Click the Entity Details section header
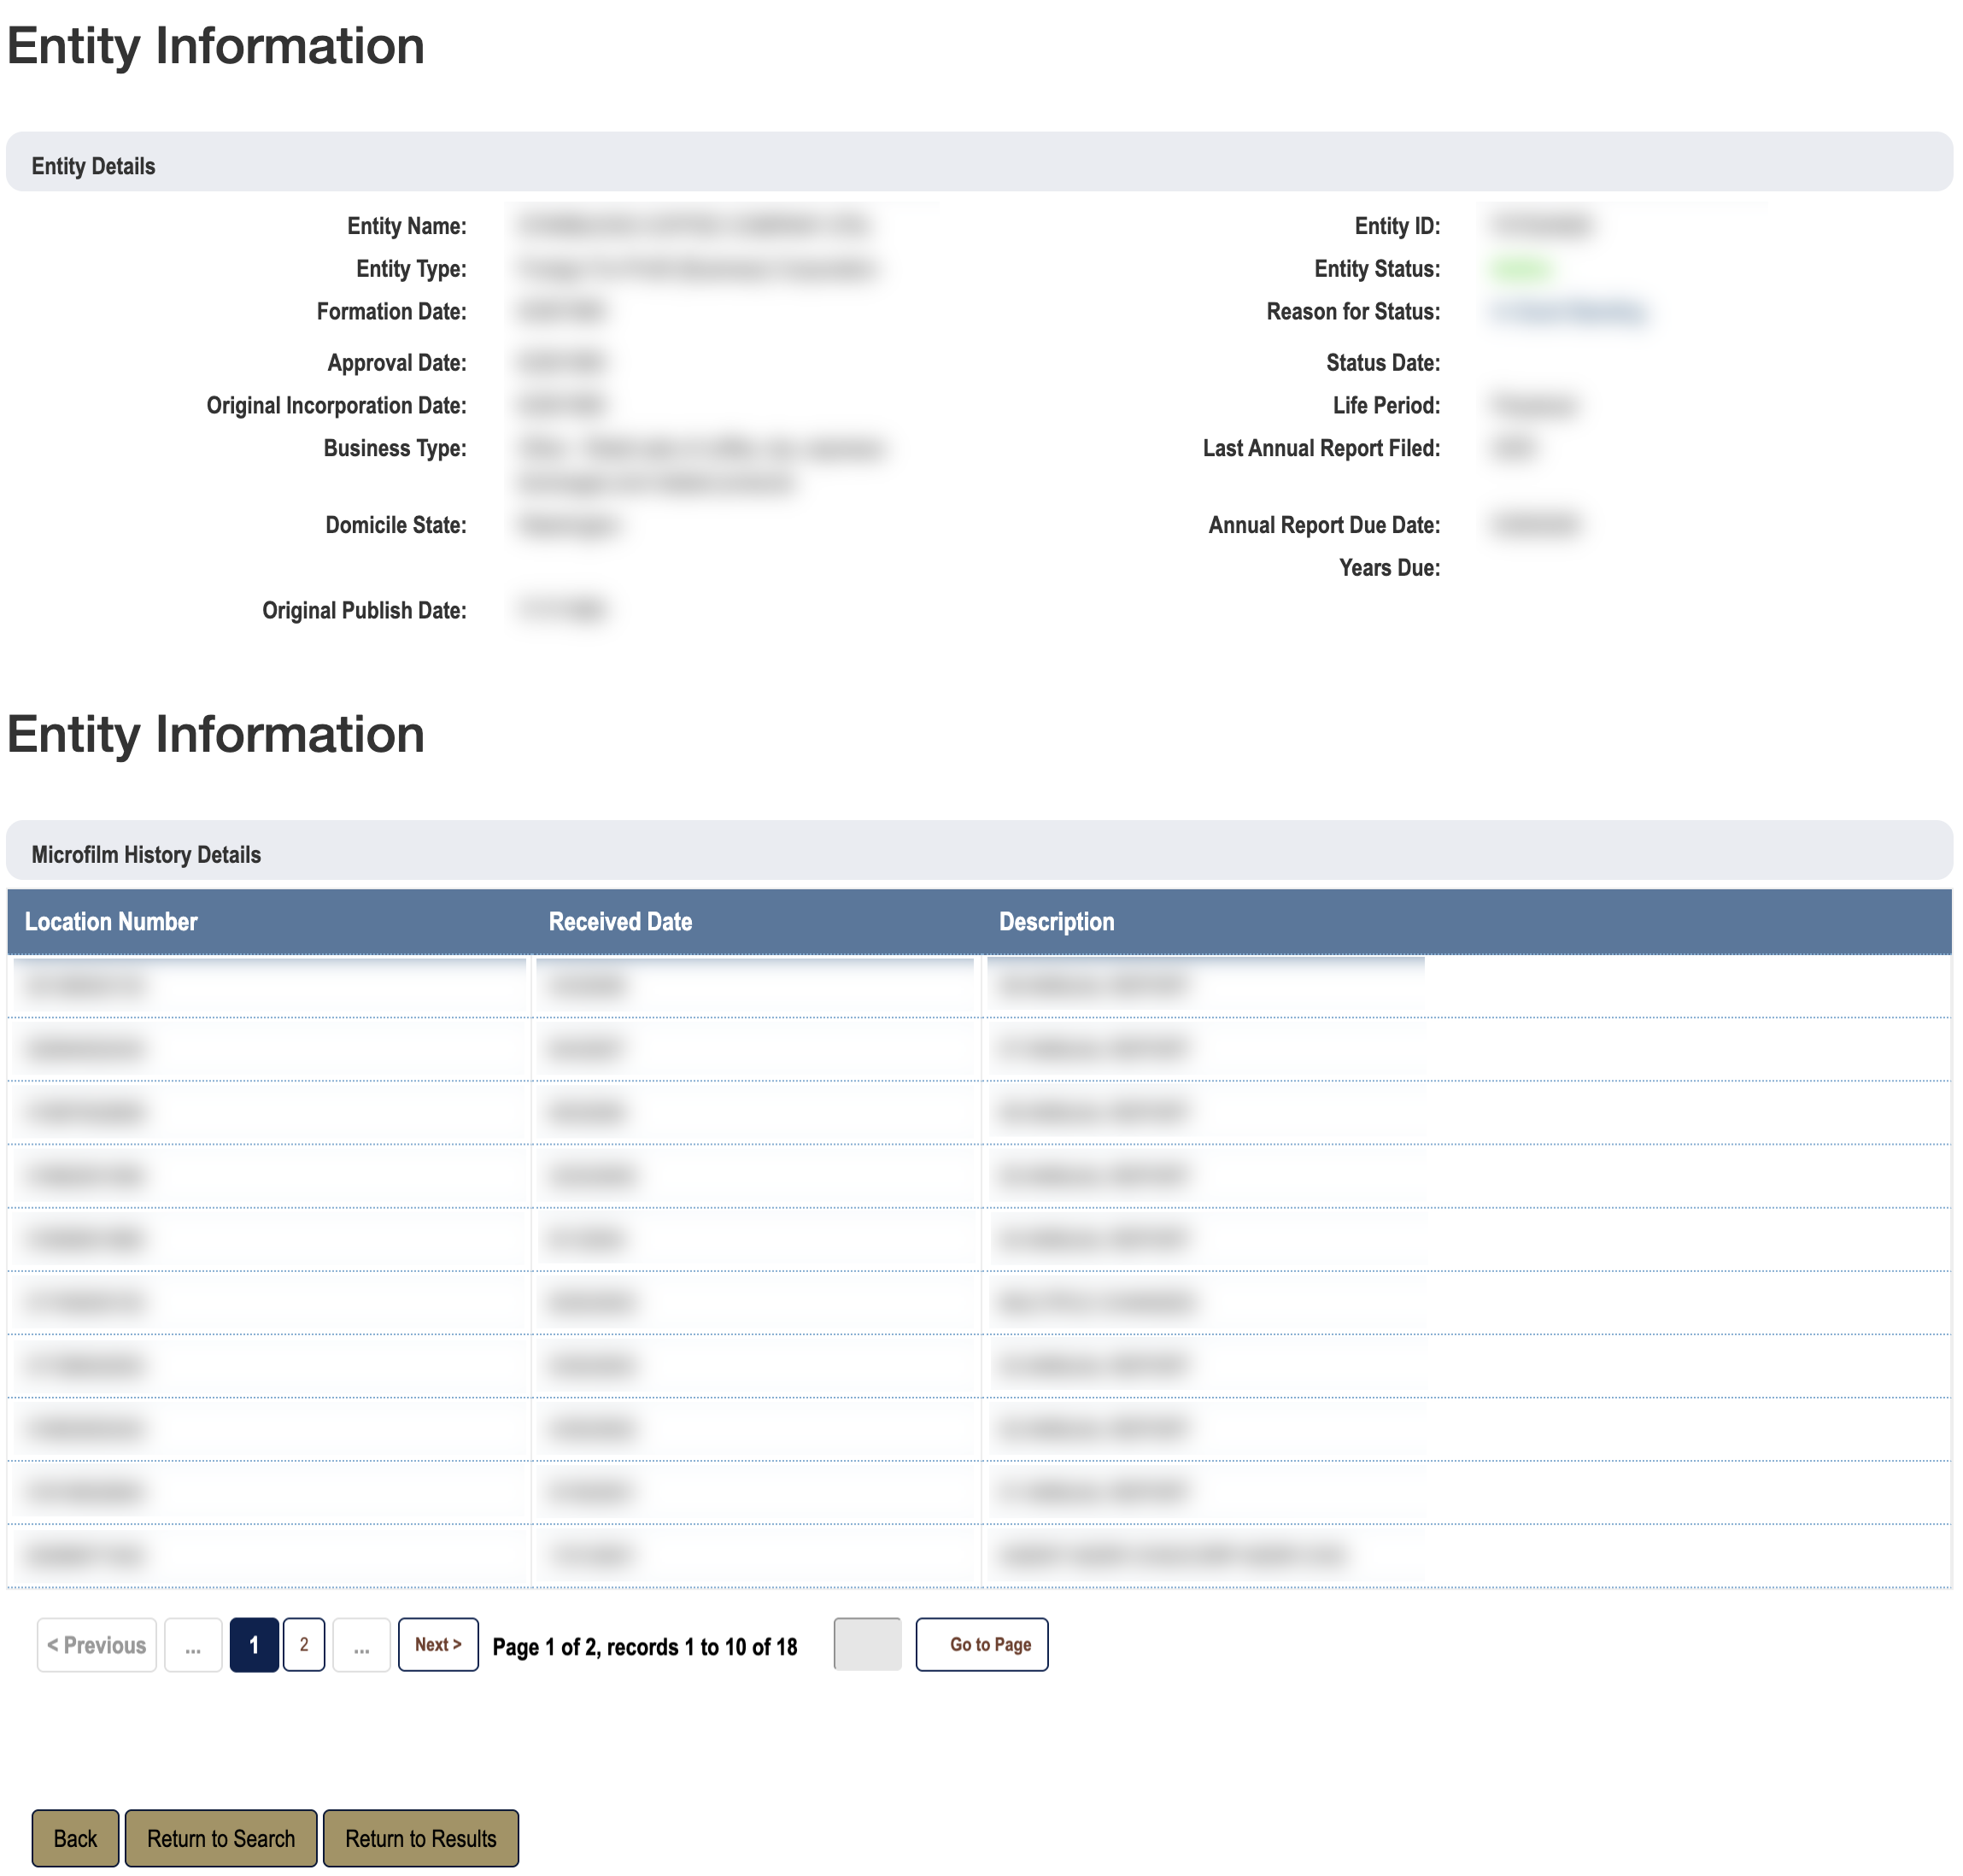This screenshot has width=1963, height=1876. pos(93,166)
